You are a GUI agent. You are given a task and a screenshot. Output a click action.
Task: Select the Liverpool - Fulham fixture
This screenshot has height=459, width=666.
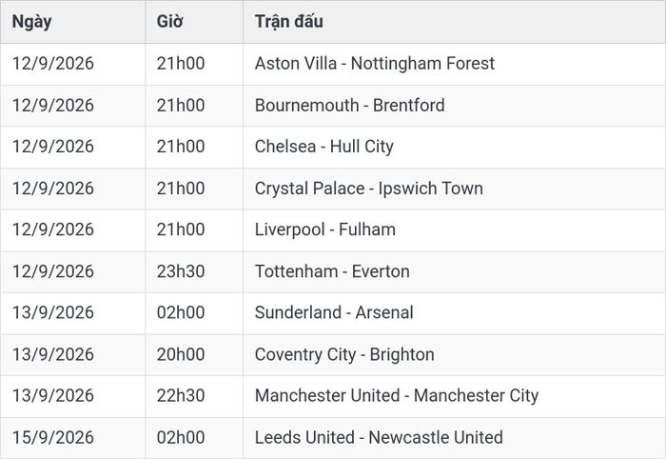[x=325, y=229]
